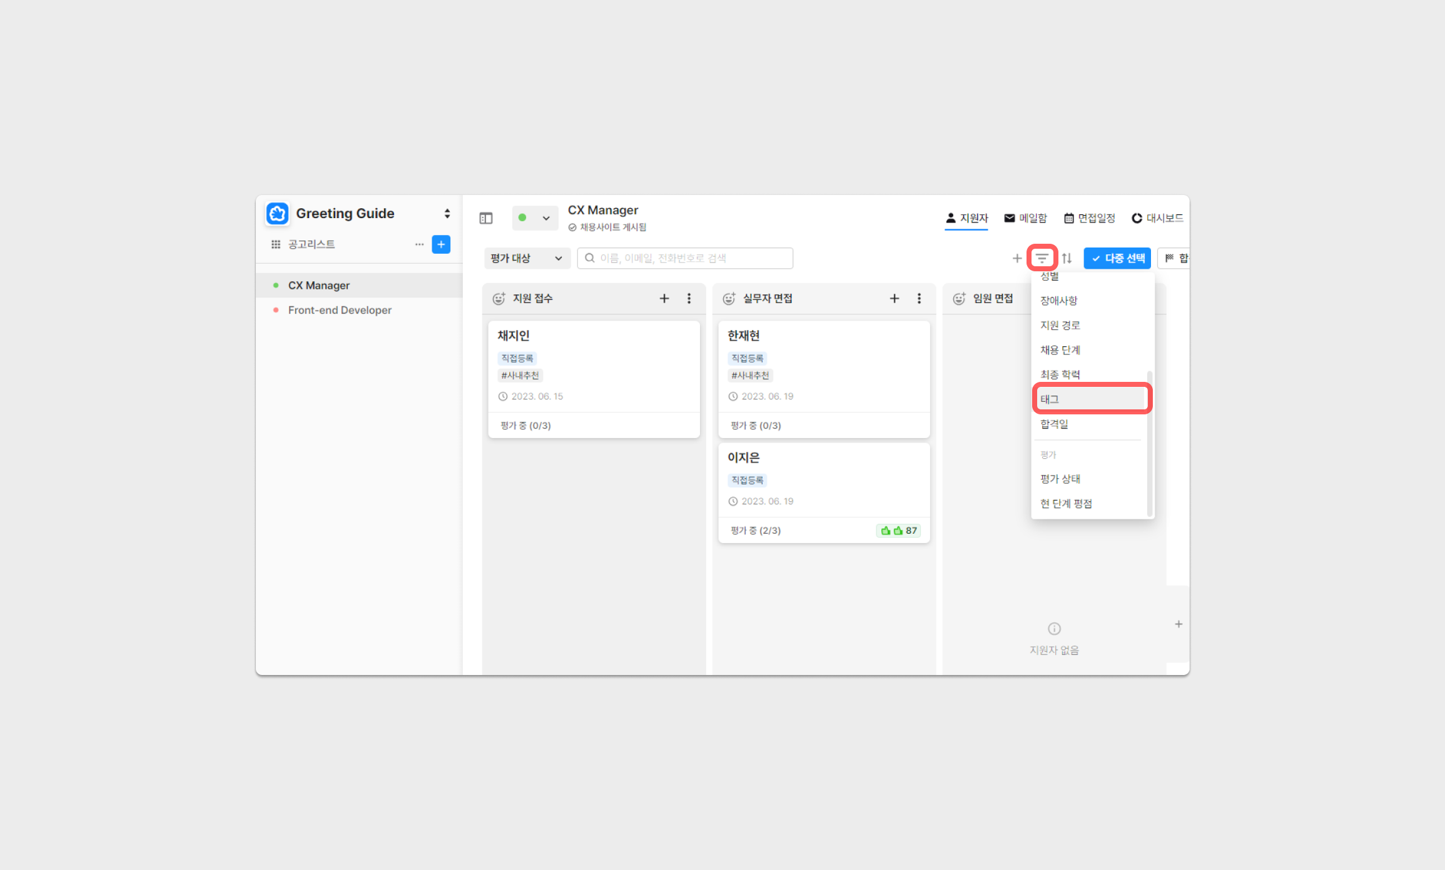The height and width of the screenshot is (870, 1445).
Task: Enable 다중 선택 multi-select mode
Action: click(1117, 258)
